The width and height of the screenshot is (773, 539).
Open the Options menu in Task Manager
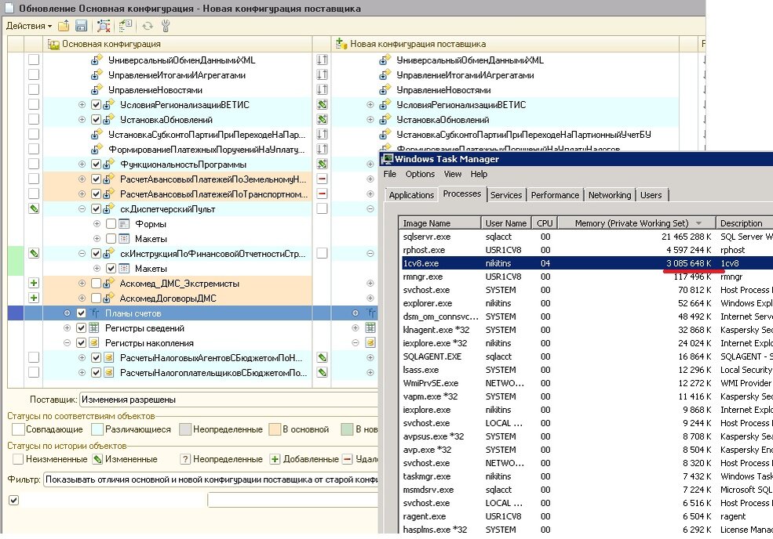coord(420,174)
